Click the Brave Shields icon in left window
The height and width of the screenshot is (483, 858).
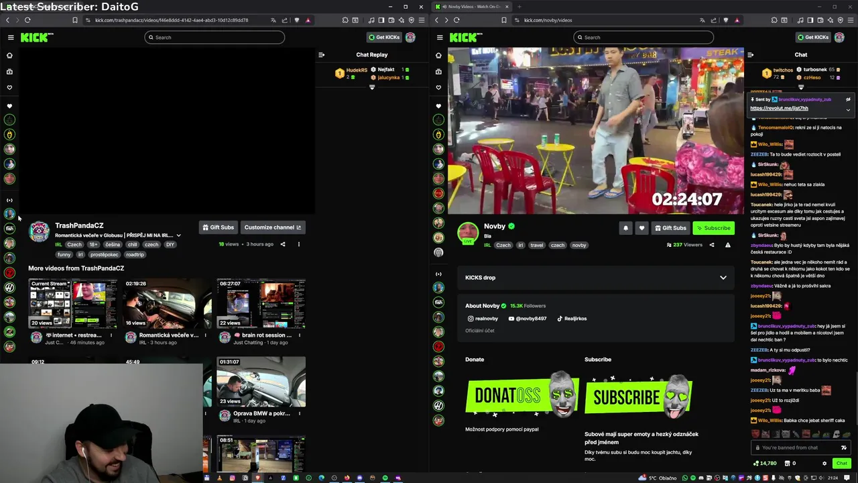pyautogui.click(x=297, y=20)
